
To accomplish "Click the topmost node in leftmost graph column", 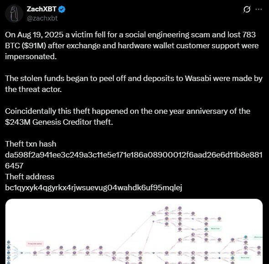I will pyautogui.click(x=9, y=242).
